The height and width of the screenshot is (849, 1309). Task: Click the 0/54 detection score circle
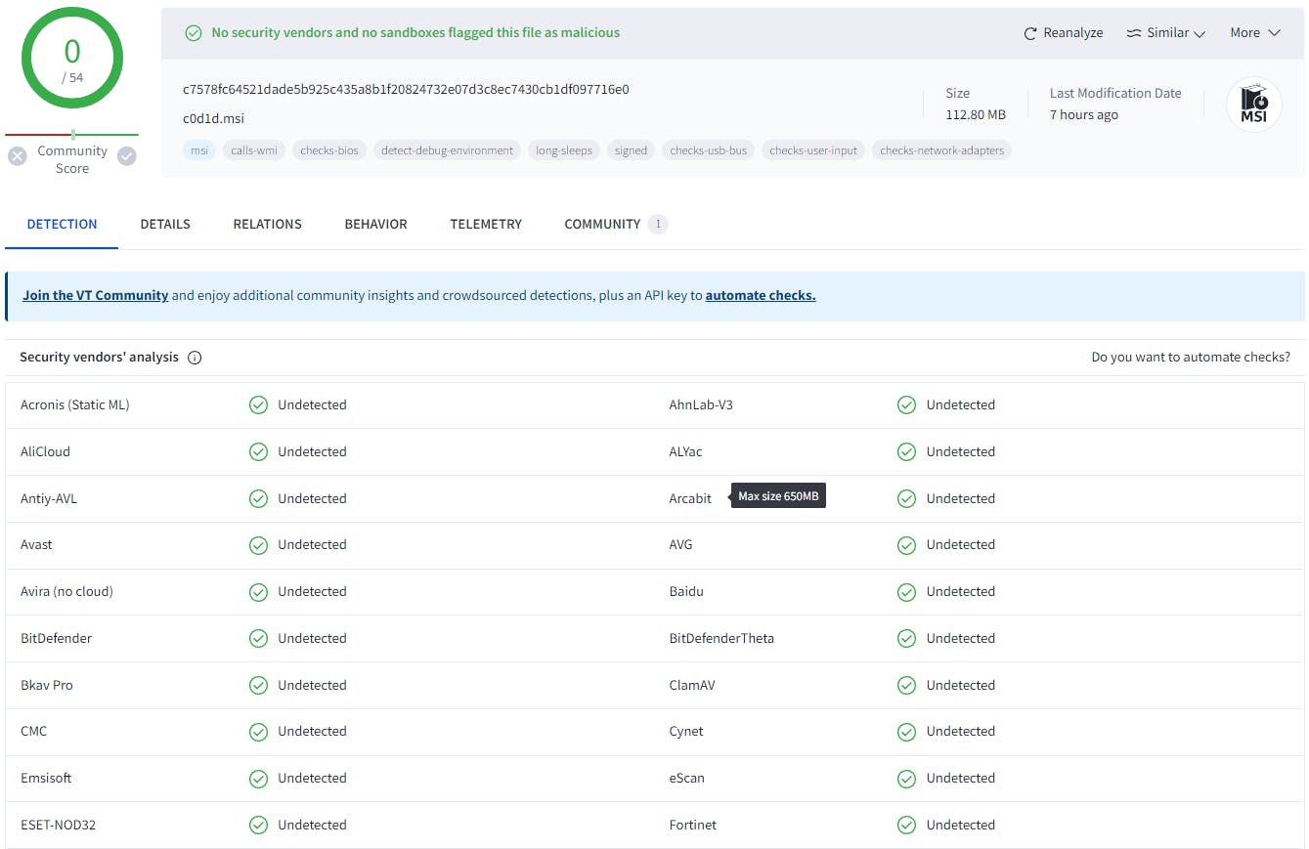[x=72, y=59]
